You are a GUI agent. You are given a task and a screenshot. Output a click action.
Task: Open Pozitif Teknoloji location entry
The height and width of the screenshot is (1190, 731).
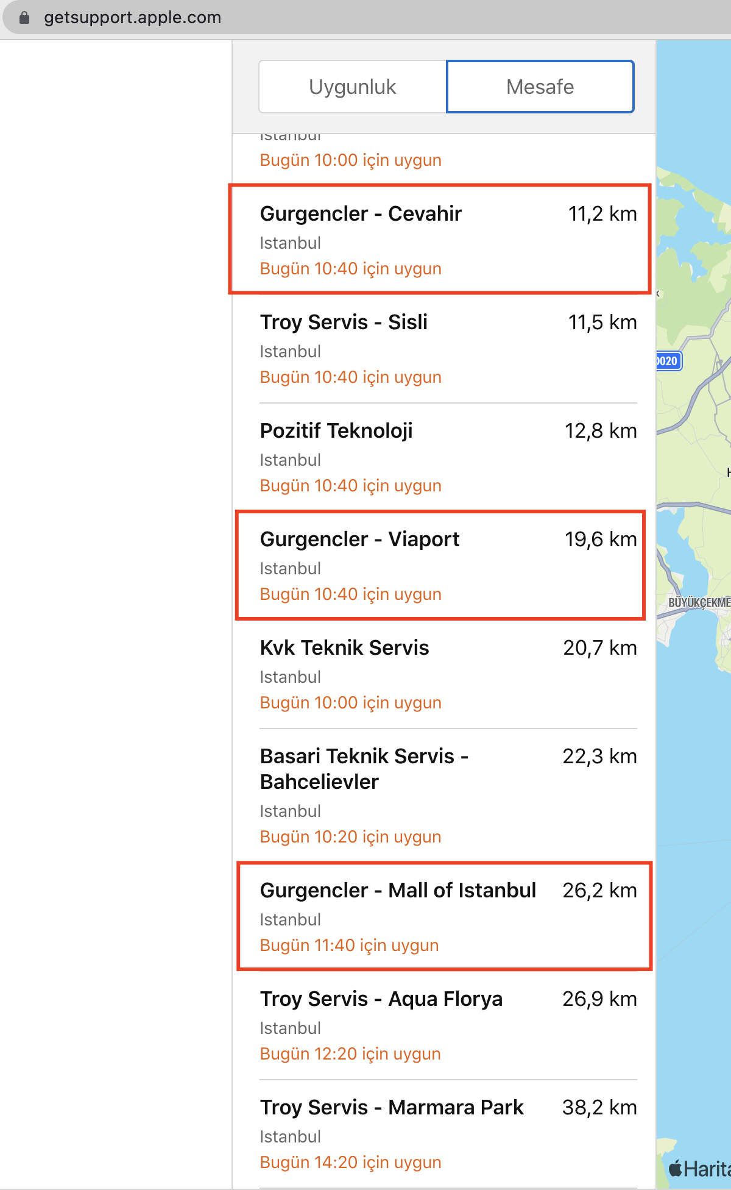[x=448, y=457]
